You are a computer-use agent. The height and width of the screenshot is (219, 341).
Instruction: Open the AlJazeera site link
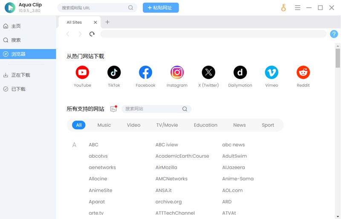tap(233, 167)
